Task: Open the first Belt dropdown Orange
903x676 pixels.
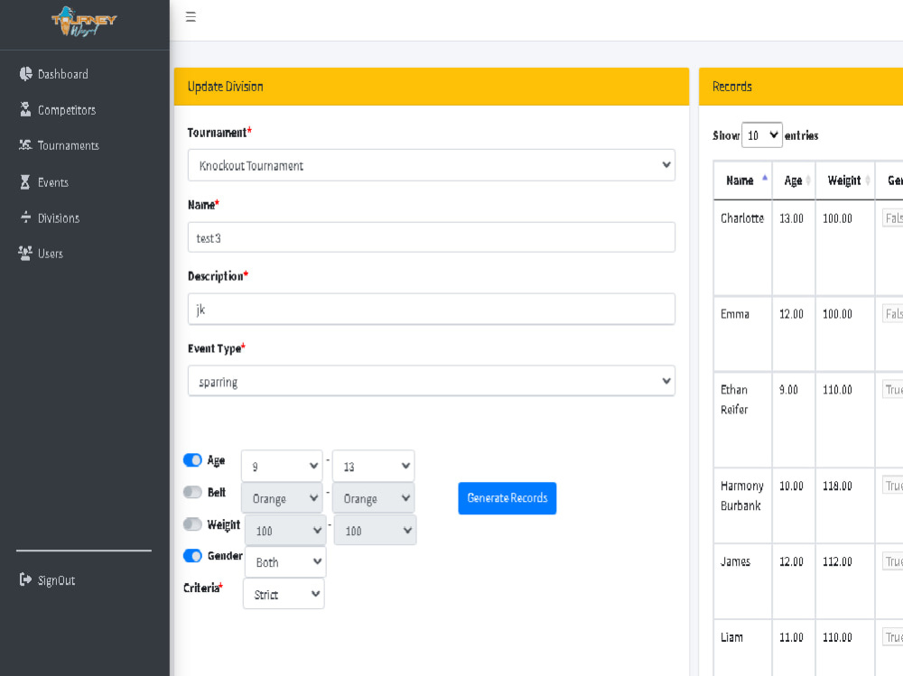Action: coord(282,498)
